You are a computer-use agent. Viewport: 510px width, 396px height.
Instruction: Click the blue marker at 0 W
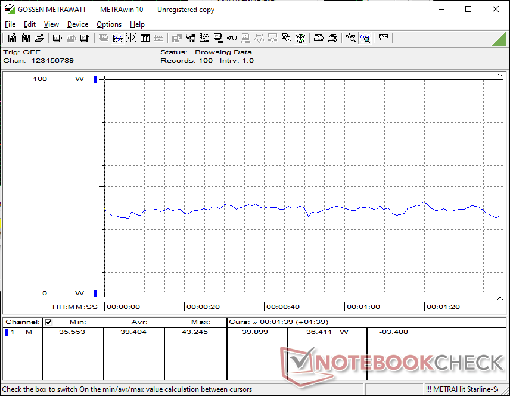(x=95, y=293)
